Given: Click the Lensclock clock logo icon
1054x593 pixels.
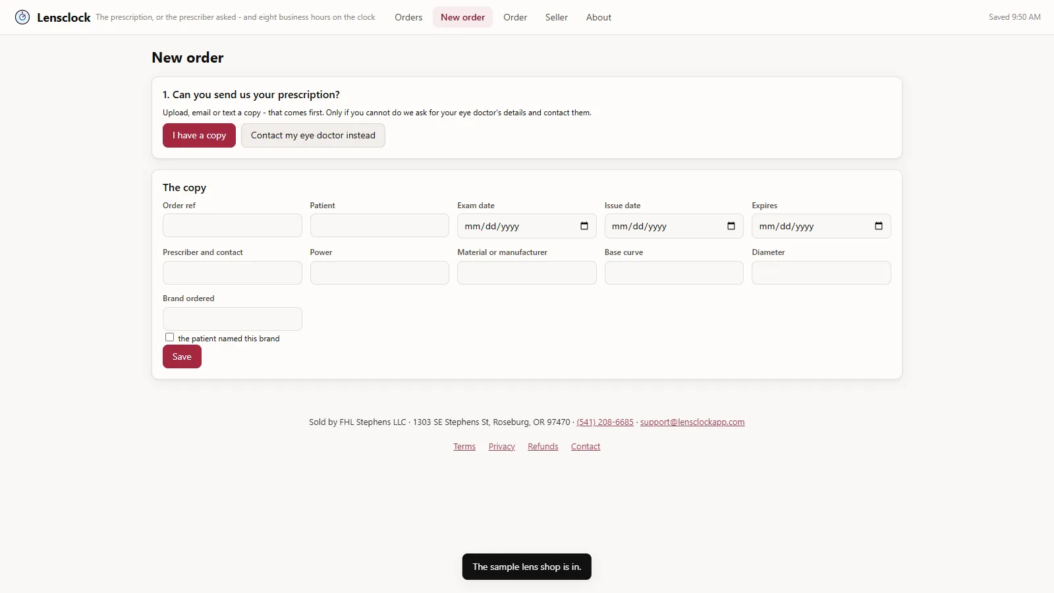Looking at the screenshot, I should pos(22,17).
